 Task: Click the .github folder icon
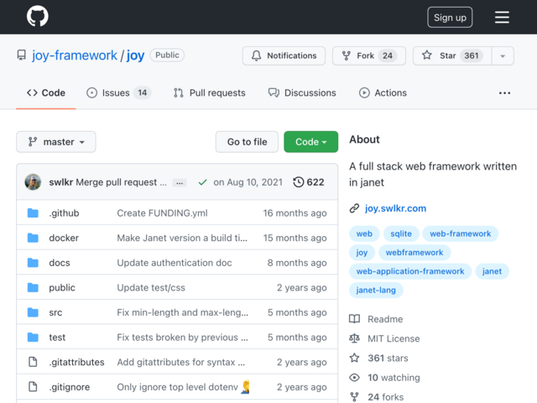33,212
